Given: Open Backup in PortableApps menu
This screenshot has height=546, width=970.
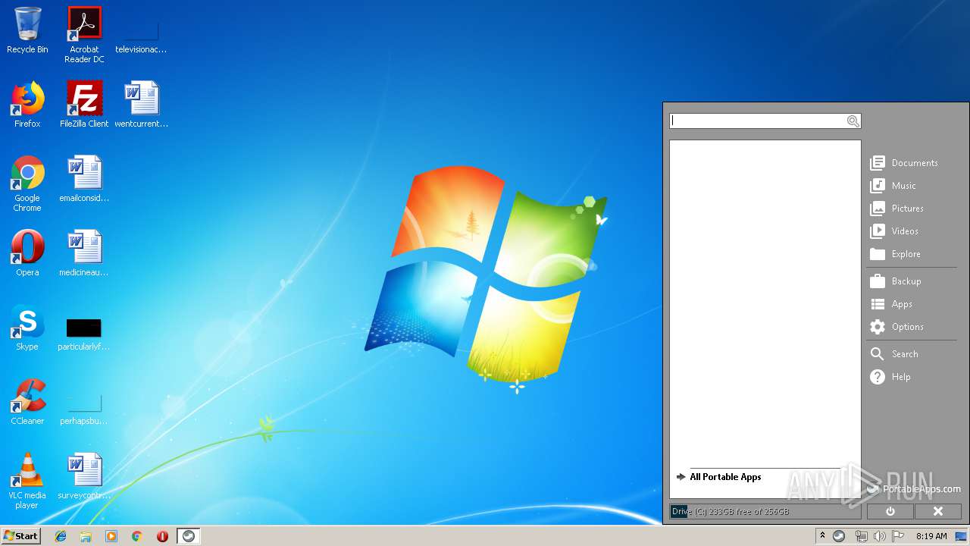Looking at the screenshot, I should [896, 281].
